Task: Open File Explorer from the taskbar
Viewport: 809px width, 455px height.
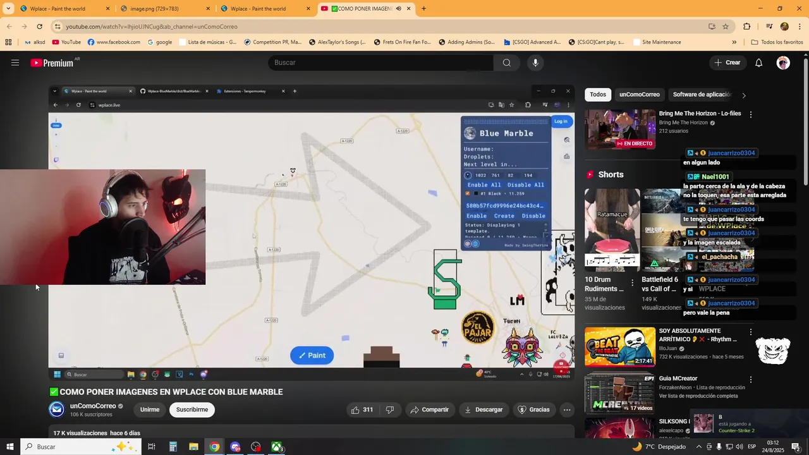Action: click(193, 447)
